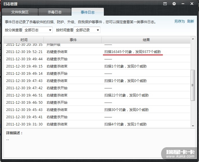Click 右键查杀结束 event at 19:52:21
Screen dimensions: 199x162
tap(57, 52)
